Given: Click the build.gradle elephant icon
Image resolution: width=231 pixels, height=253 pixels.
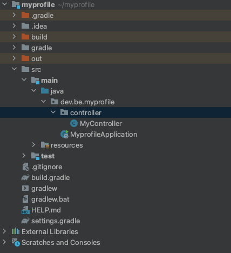Looking at the screenshot, I should click(25, 177).
